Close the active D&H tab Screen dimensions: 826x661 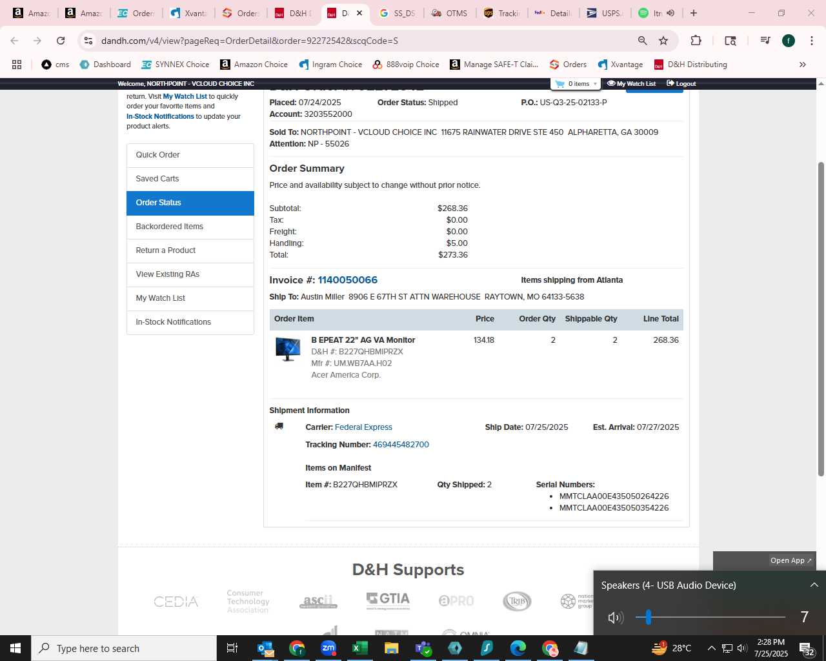pos(359,13)
